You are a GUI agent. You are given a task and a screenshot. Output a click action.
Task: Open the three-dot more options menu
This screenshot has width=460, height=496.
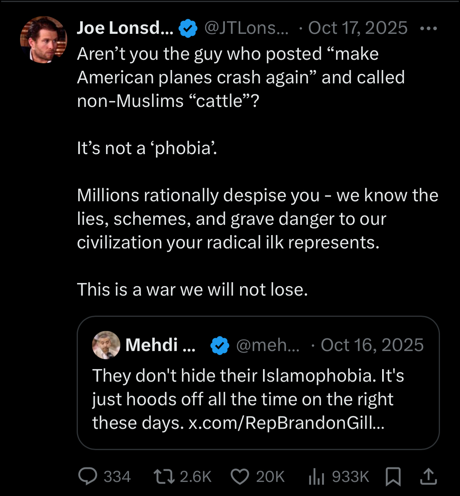pyautogui.click(x=428, y=28)
